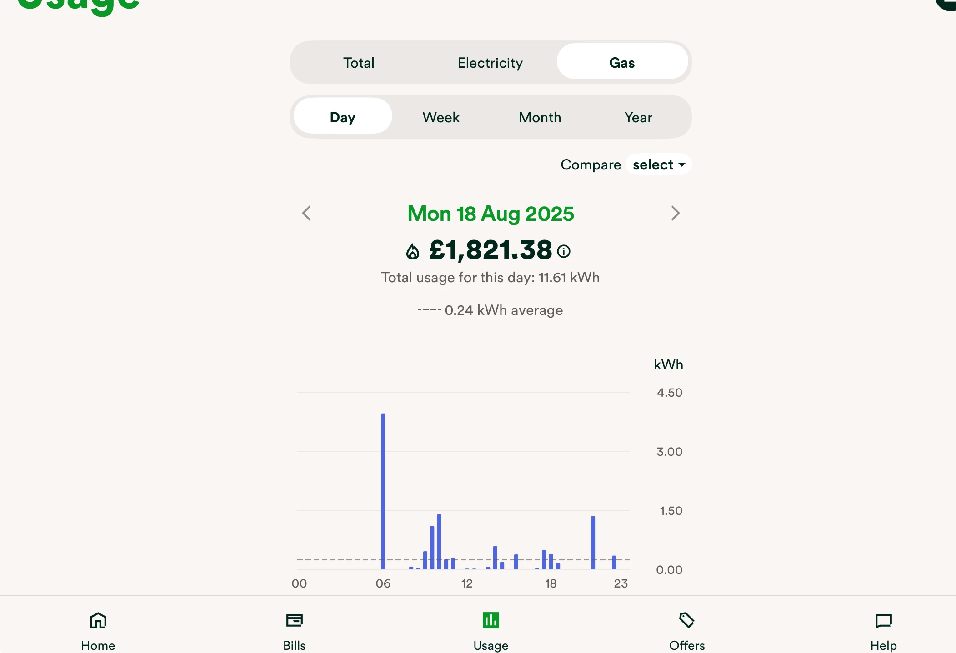The height and width of the screenshot is (653, 956).
Task: Select the Year period tab
Action: click(x=638, y=117)
